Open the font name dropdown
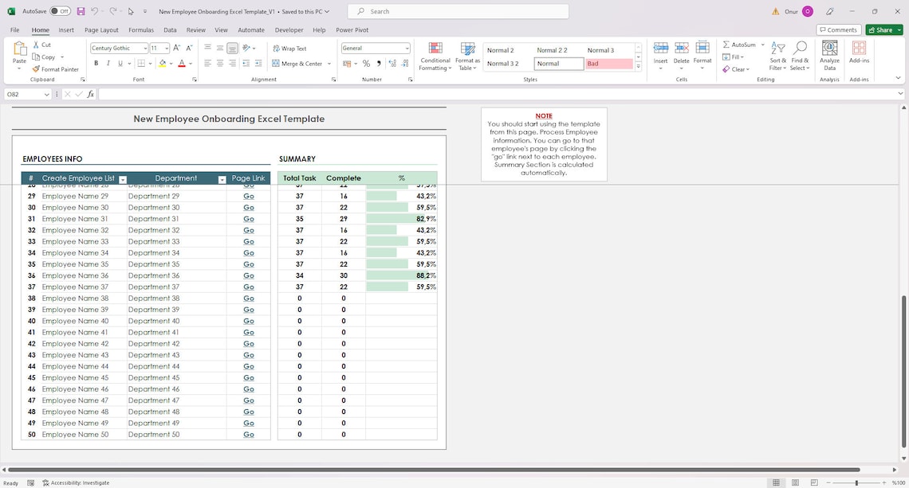The height and width of the screenshot is (488, 909). 146,48
